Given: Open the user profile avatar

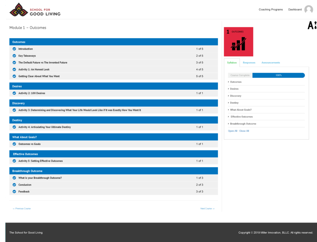Looking at the screenshot, I should click(308, 10).
